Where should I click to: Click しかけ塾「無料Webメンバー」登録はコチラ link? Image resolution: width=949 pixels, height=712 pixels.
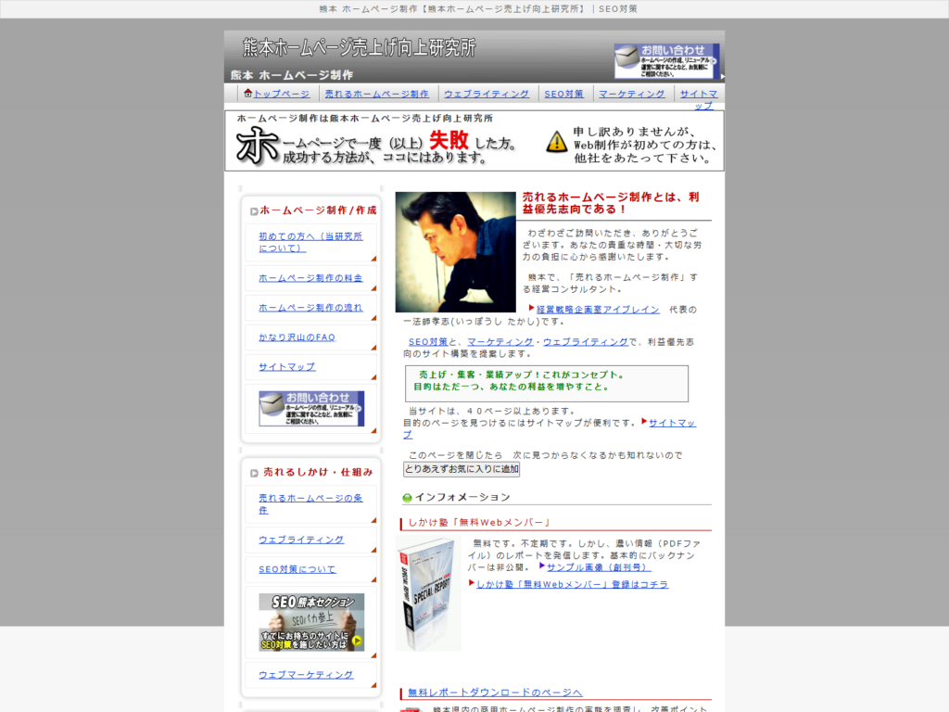[x=572, y=585]
